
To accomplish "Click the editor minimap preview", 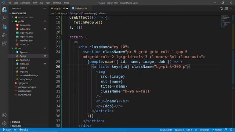I will tap(227, 22).
